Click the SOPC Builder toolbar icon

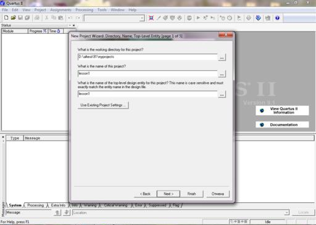pos(268,18)
